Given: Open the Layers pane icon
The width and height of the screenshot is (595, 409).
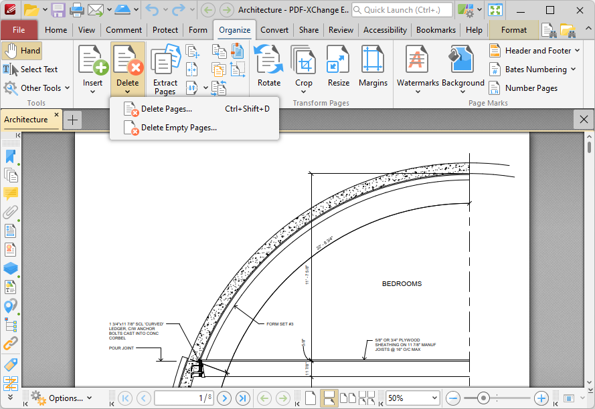Looking at the screenshot, I should (x=11, y=269).
